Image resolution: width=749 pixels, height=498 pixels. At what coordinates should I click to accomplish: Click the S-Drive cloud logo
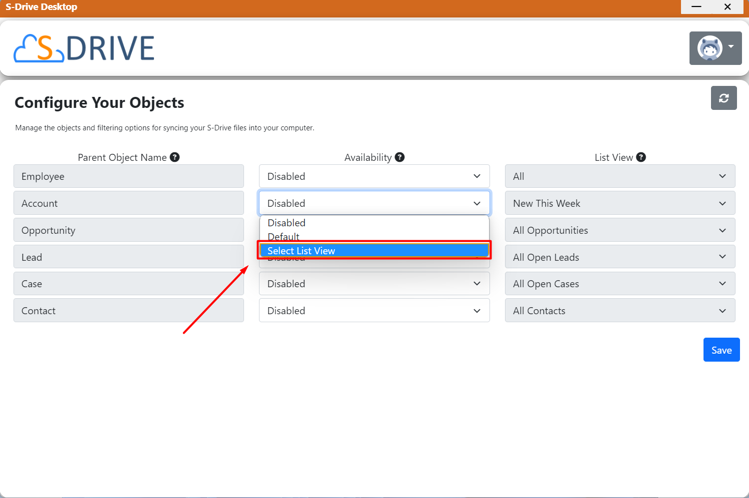(84, 48)
